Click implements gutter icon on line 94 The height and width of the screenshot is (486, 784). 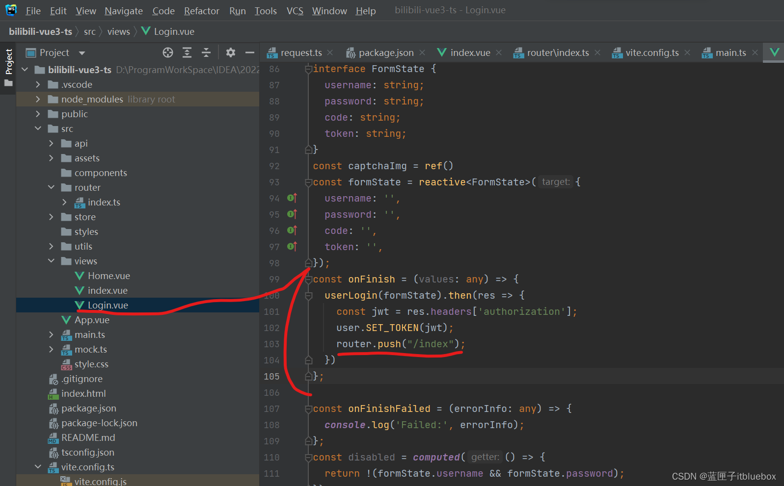tap(292, 198)
